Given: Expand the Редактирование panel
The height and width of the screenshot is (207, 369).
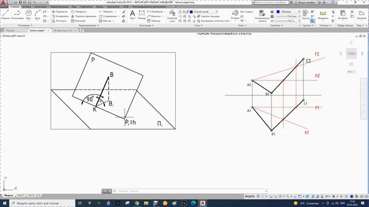Looking at the screenshot, I should [88, 25].
